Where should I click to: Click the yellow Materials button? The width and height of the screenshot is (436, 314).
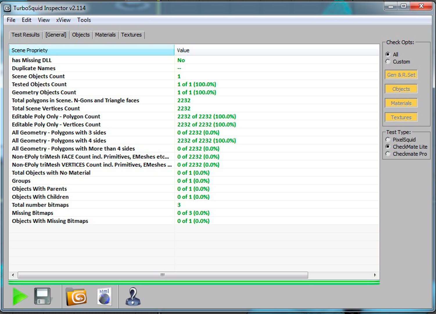401,103
